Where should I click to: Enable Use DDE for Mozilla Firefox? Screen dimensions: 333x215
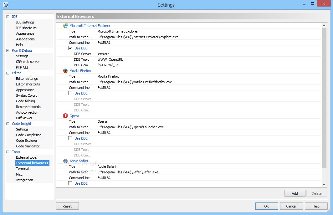tap(70, 93)
